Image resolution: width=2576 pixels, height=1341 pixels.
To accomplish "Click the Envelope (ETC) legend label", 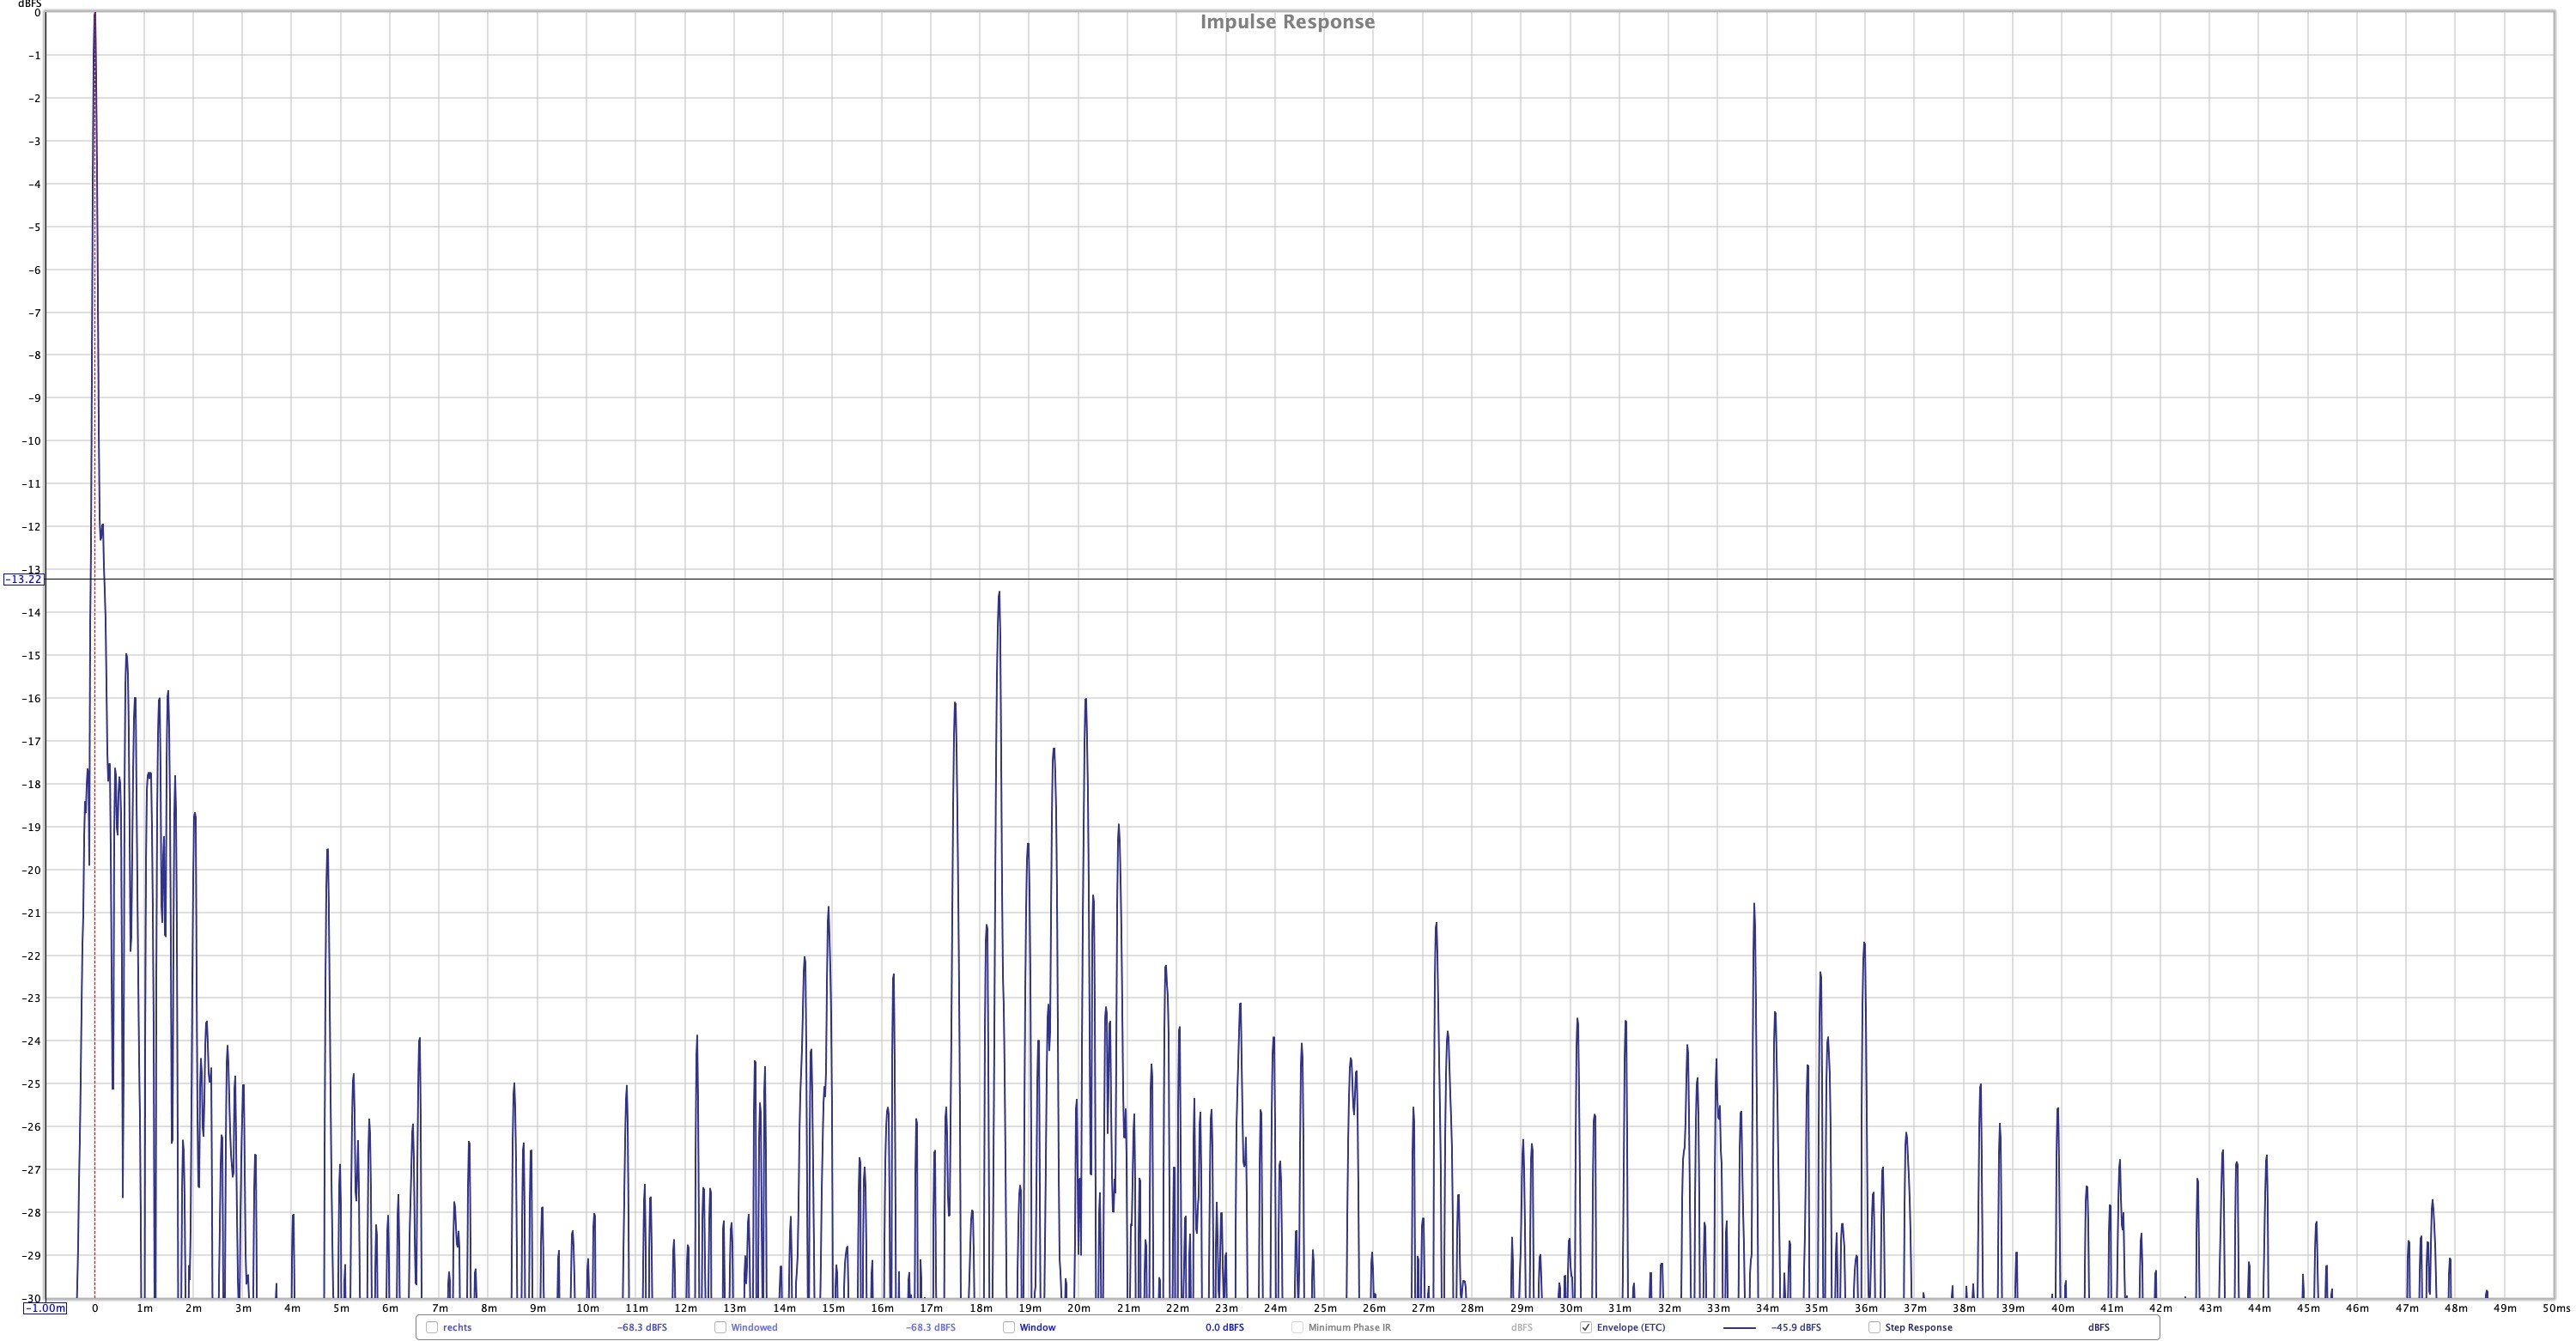I will 1631,1327.
